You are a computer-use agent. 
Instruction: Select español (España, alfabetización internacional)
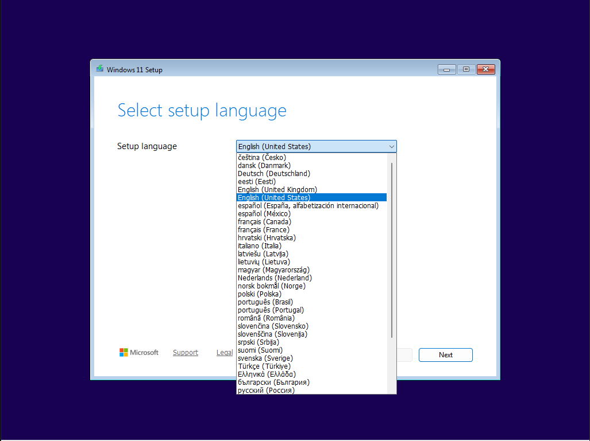click(x=311, y=206)
